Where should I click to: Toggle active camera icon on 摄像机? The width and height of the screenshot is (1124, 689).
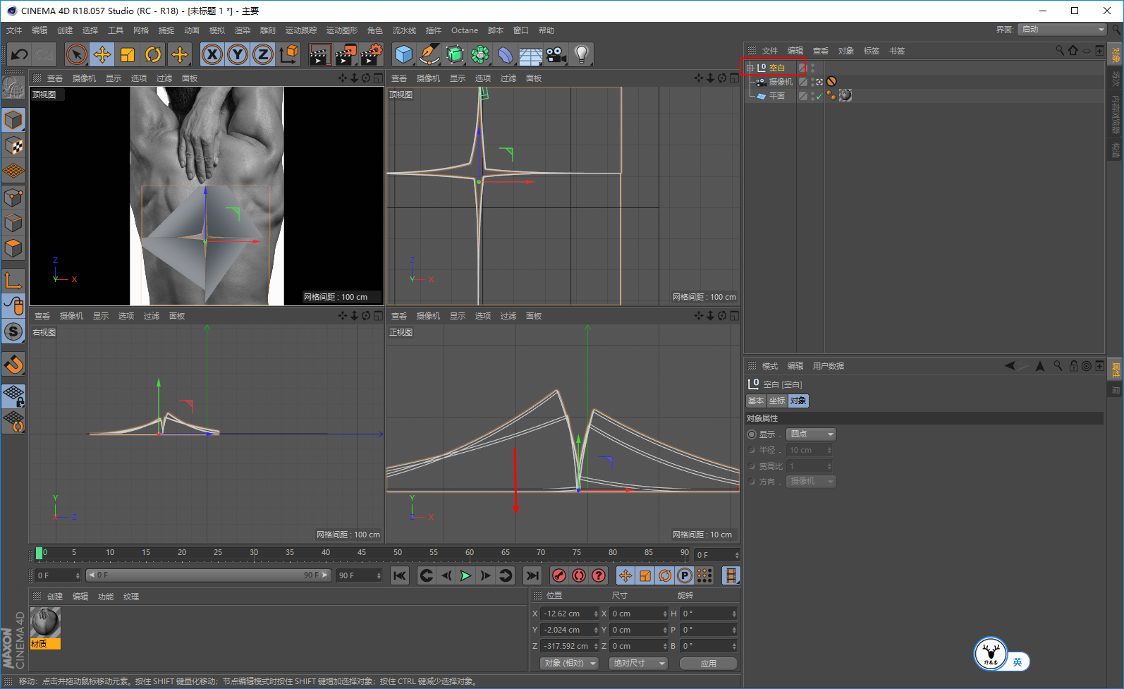[x=819, y=82]
